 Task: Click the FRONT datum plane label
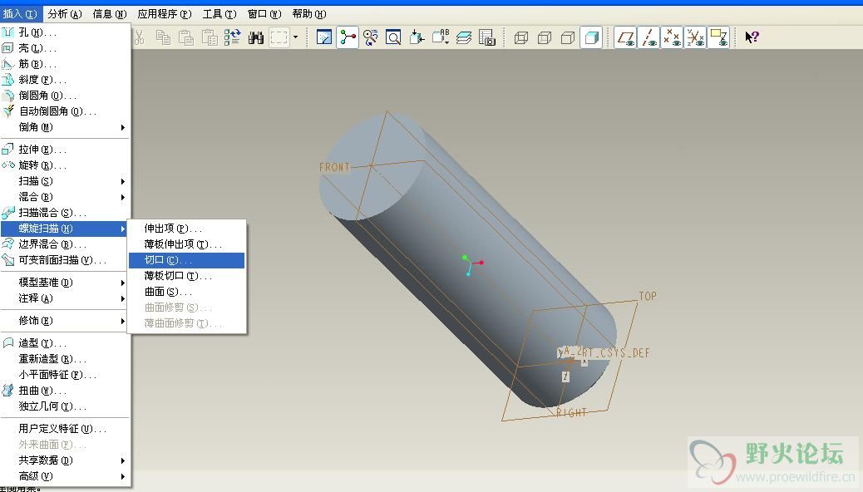tap(334, 167)
